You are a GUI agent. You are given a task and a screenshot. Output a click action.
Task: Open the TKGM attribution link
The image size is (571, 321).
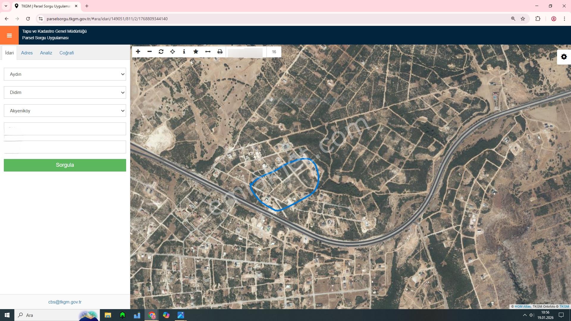564,306
